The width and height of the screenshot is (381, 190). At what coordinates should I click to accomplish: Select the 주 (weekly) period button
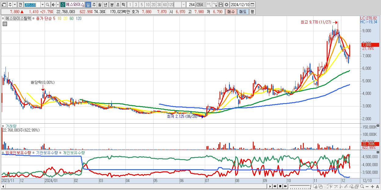point(94,5)
